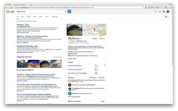Open stadium interior photo in knowledge panel

click(75, 30)
